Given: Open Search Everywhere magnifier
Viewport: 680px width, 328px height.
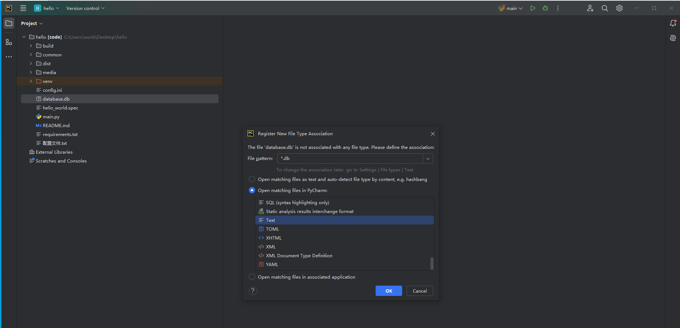Looking at the screenshot, I should click(605, 8).
